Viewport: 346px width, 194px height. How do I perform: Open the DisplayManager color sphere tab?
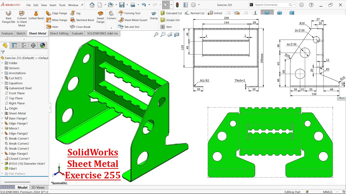pos(42,45)
